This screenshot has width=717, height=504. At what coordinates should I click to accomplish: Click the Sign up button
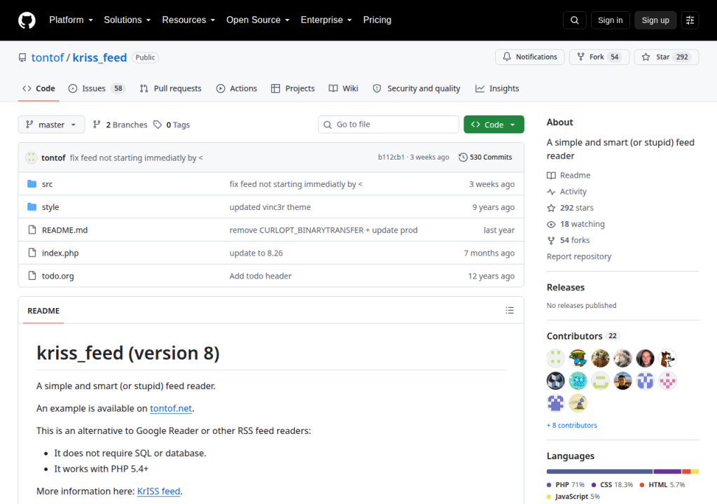[x=655, y=20]
